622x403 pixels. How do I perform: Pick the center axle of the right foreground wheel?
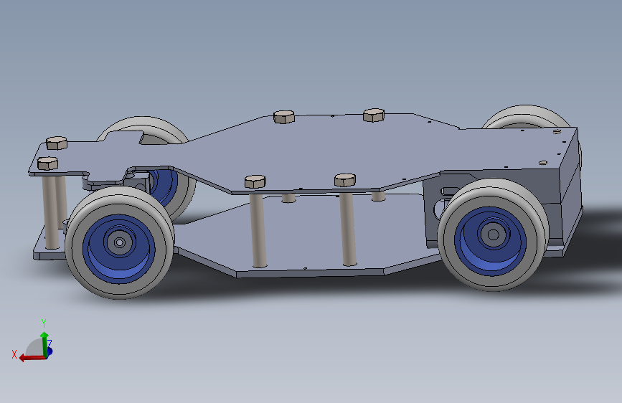(x=493, y=234)
